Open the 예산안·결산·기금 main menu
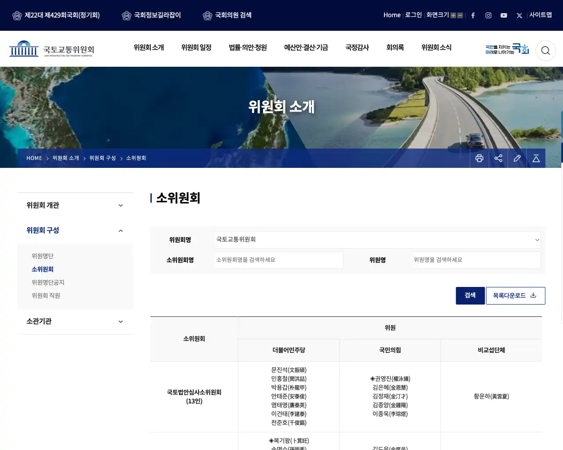This screenshot has height=450, width=563. [306, 47]
